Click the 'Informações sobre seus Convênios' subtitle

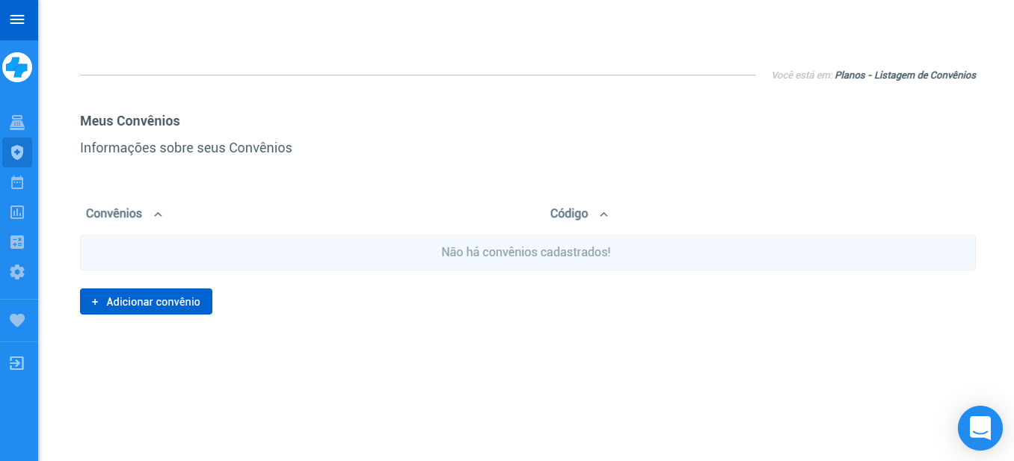tap(186, 148)
